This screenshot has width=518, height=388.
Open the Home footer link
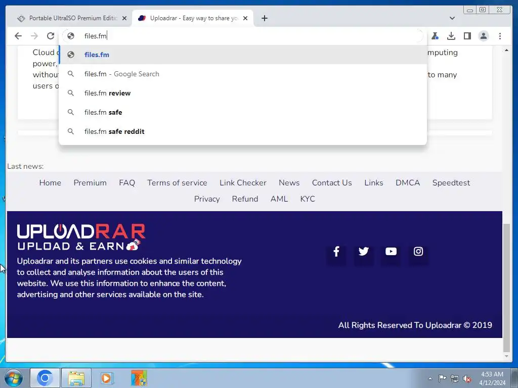50,183
